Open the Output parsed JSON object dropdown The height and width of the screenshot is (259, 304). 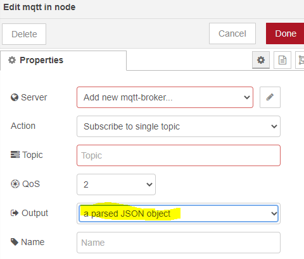pyautogui.click(x=179, y=214)
